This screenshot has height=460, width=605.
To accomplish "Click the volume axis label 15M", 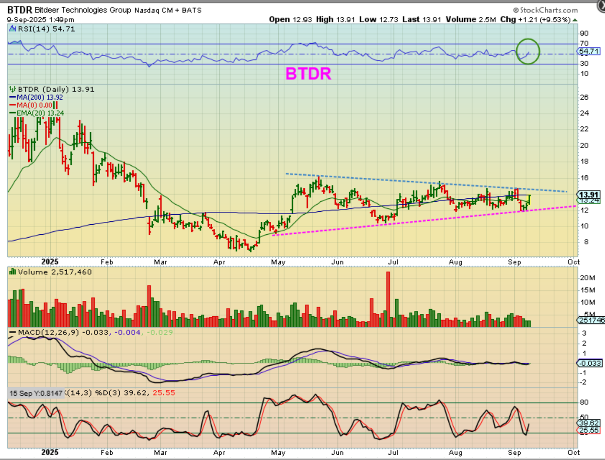I will 587,290.
